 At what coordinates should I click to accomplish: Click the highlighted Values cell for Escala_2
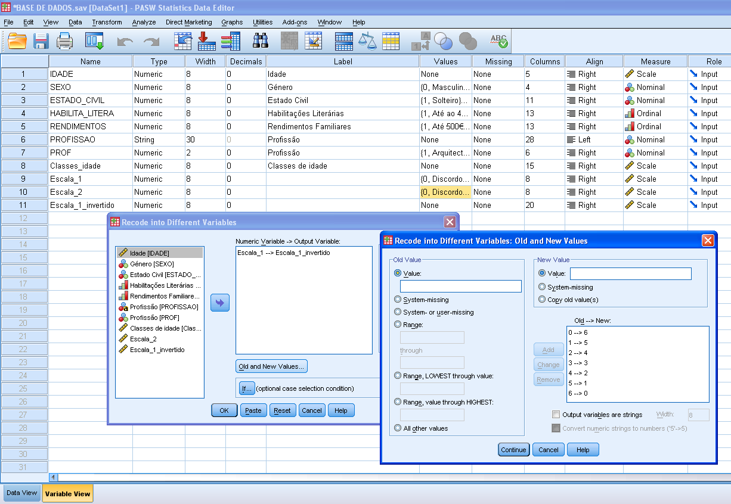(x=445, y=192)
